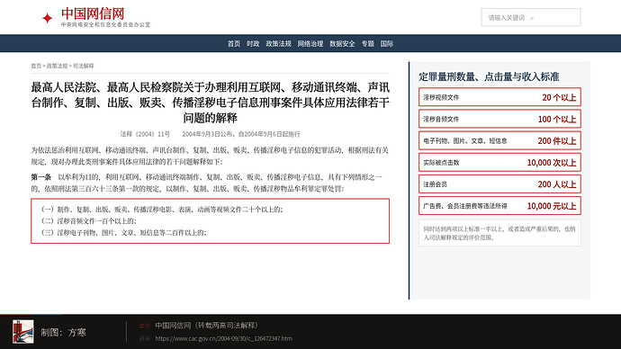
Task: Go to 网络治理 menu item
Action: click(x=310, y=43)
